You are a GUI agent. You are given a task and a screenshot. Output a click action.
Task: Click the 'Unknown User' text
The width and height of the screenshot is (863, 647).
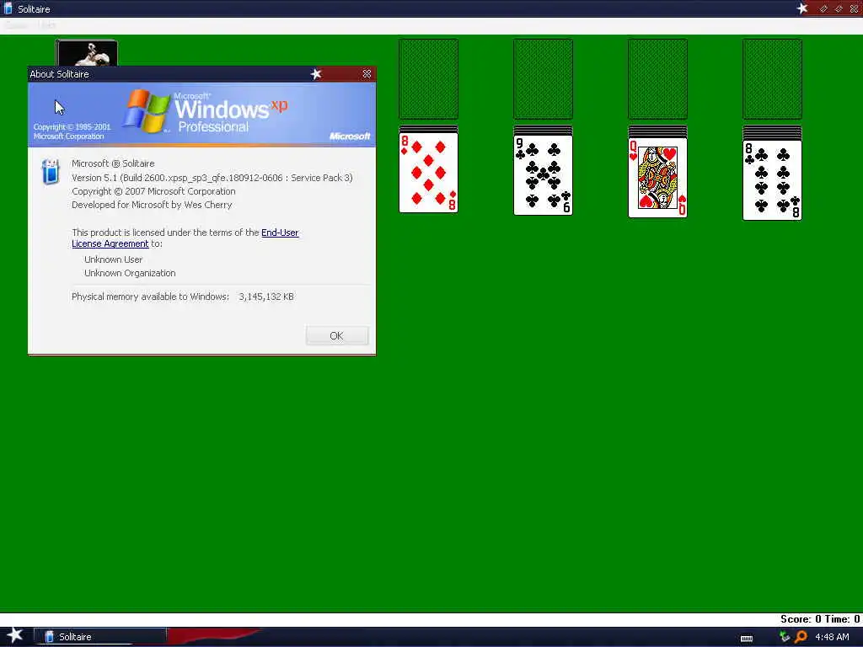[114, 259]
